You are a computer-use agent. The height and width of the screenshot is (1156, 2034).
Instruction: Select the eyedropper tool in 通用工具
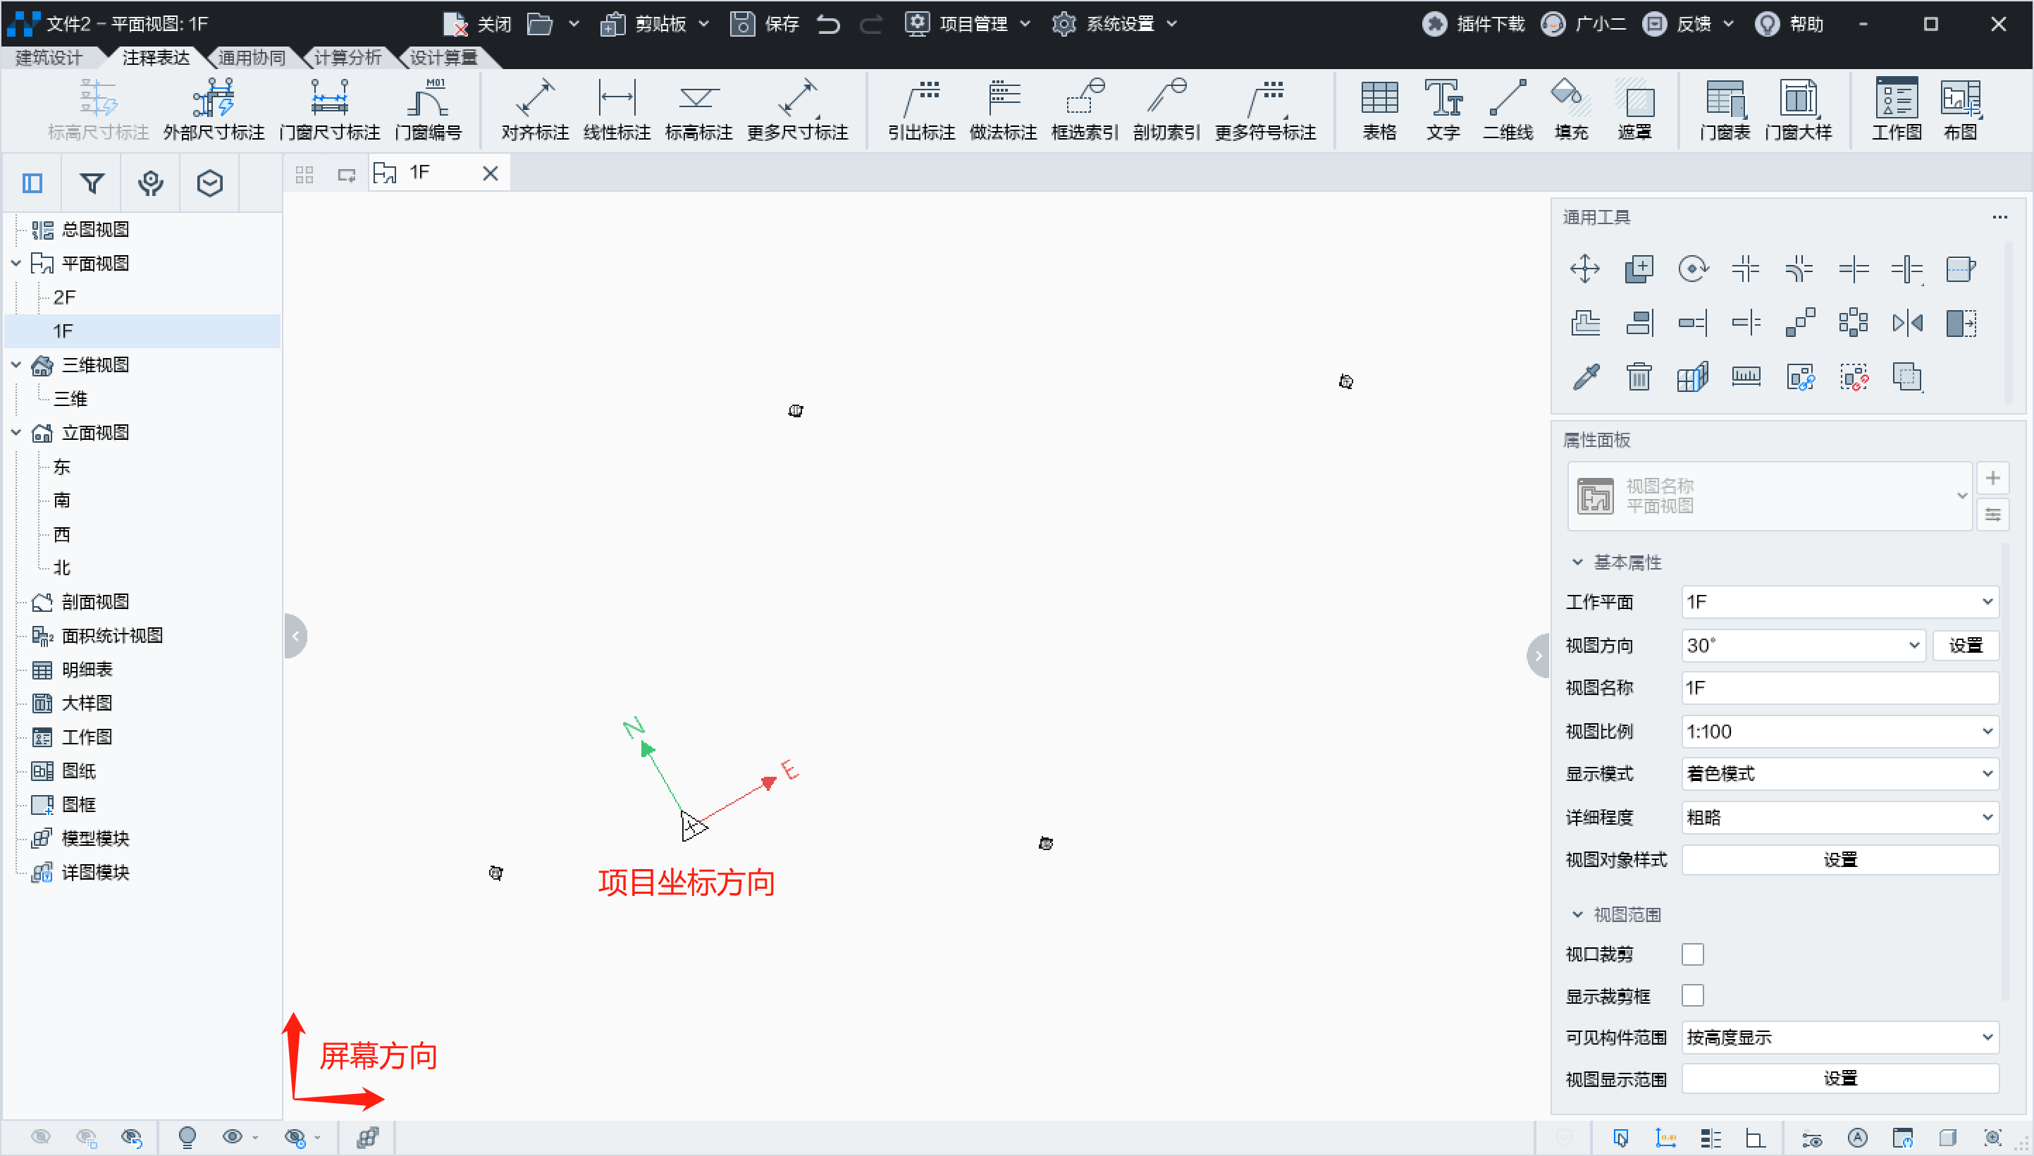coord(1585,376)
